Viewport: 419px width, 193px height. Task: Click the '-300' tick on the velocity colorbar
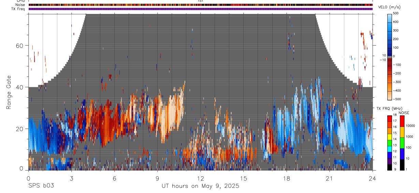click(398, 82)
